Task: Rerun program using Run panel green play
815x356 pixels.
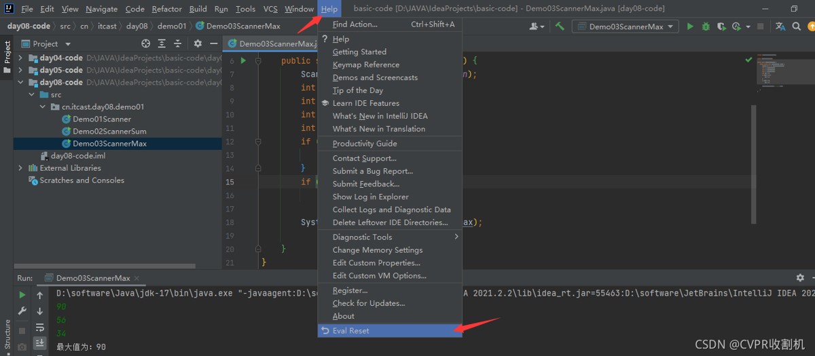Action: tap(22, 295)
